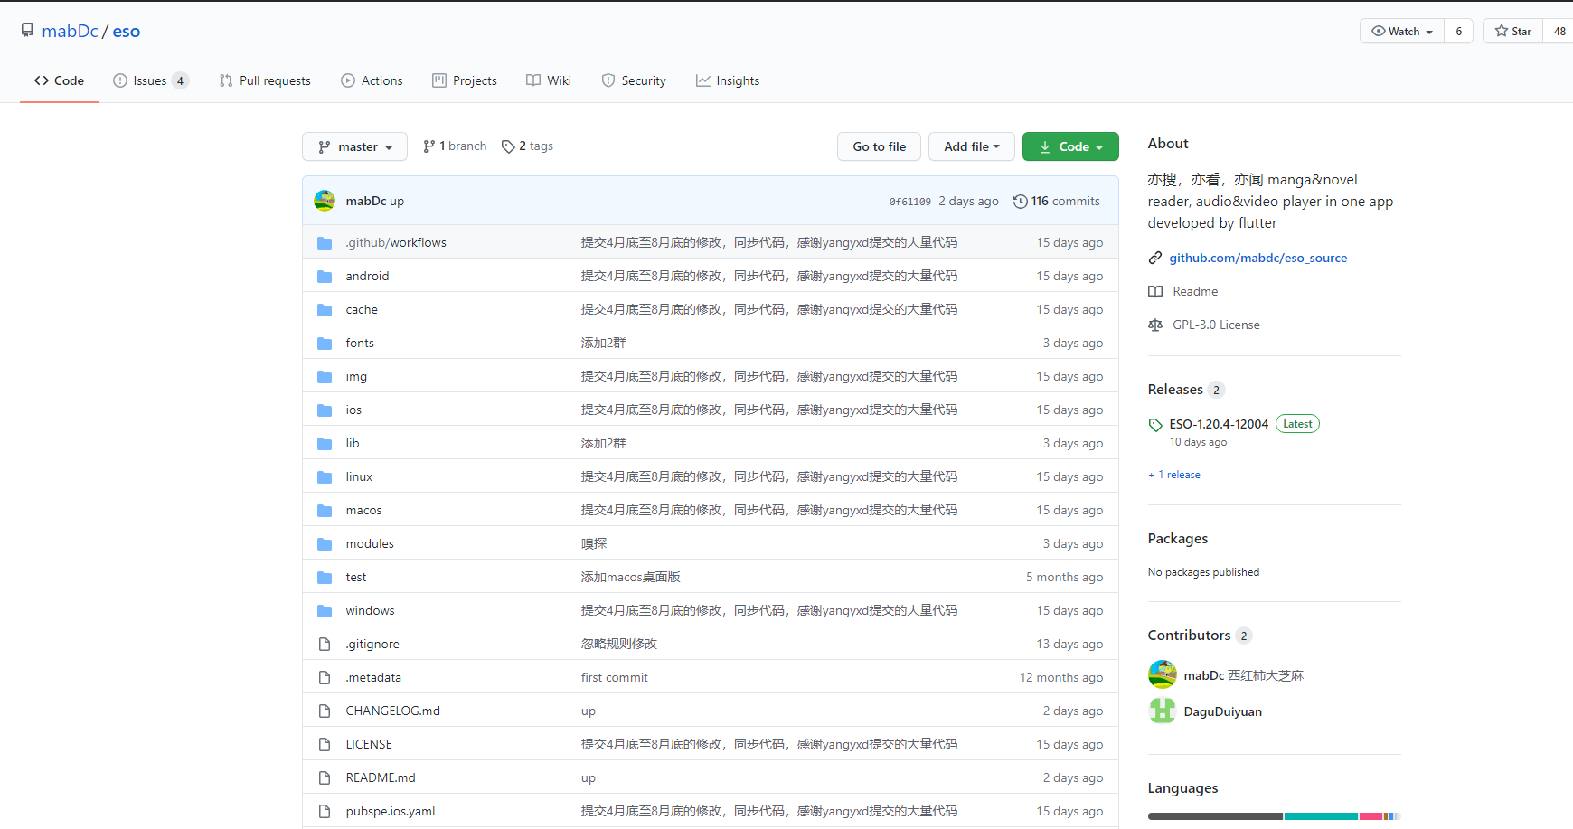Click the teal segment of languages bar

point(1321,816)
